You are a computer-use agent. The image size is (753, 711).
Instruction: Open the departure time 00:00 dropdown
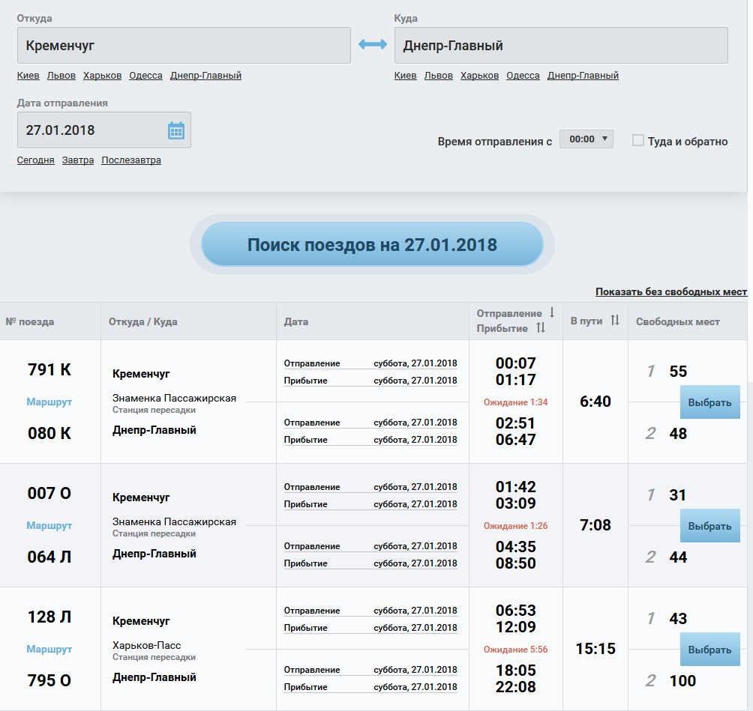pos(586,139)
